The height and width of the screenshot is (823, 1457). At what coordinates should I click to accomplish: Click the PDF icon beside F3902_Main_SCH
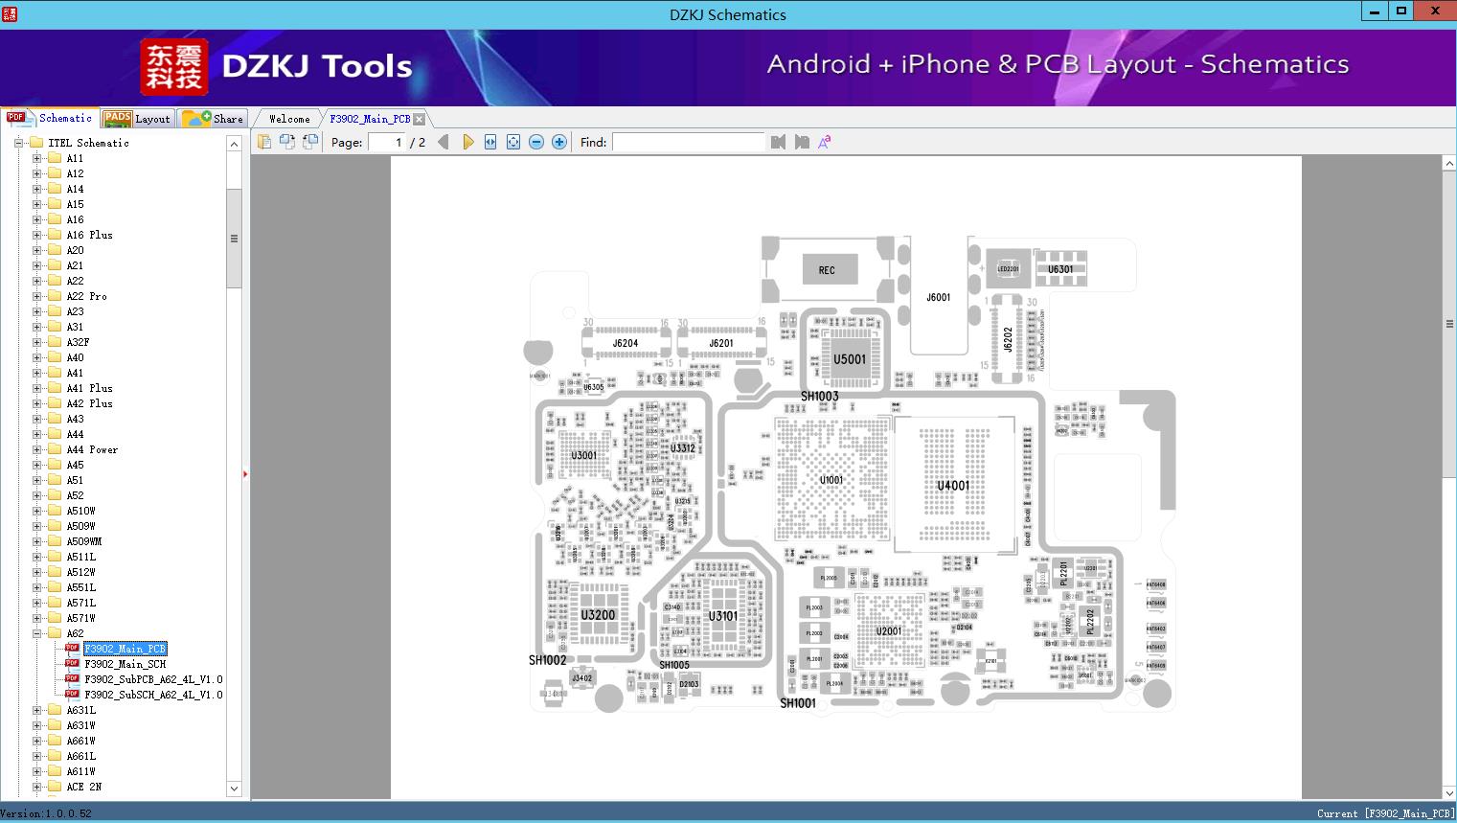(x=72, y=663)
